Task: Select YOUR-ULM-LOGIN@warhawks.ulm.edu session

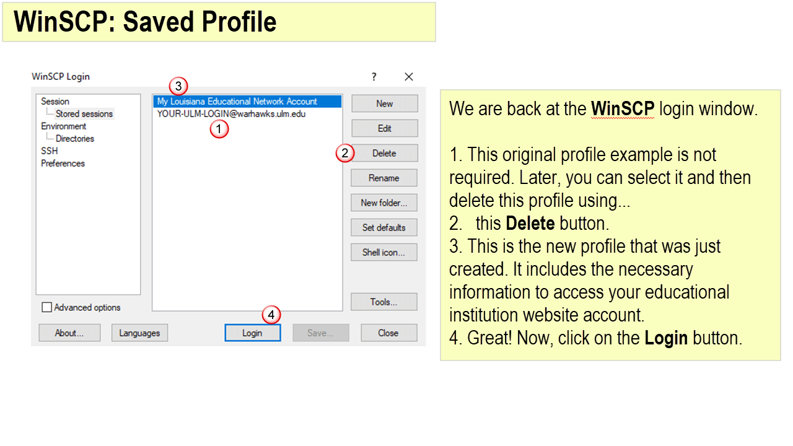Action: click(247, 113)
